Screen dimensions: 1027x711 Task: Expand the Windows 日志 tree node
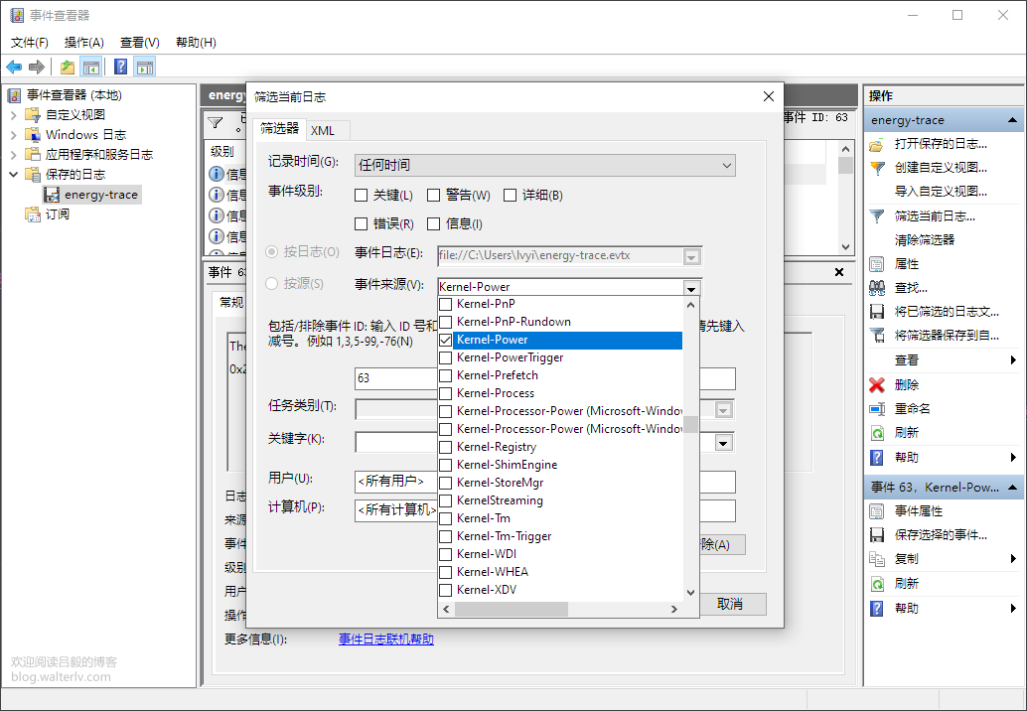14,135
